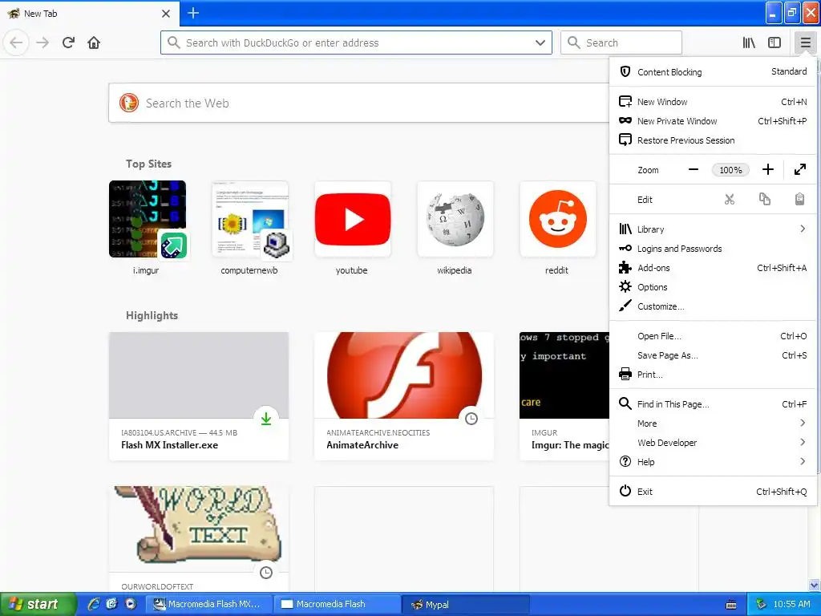Open the AnimateArchive highlight card
821x616 pixels.
tap(404, 396)
